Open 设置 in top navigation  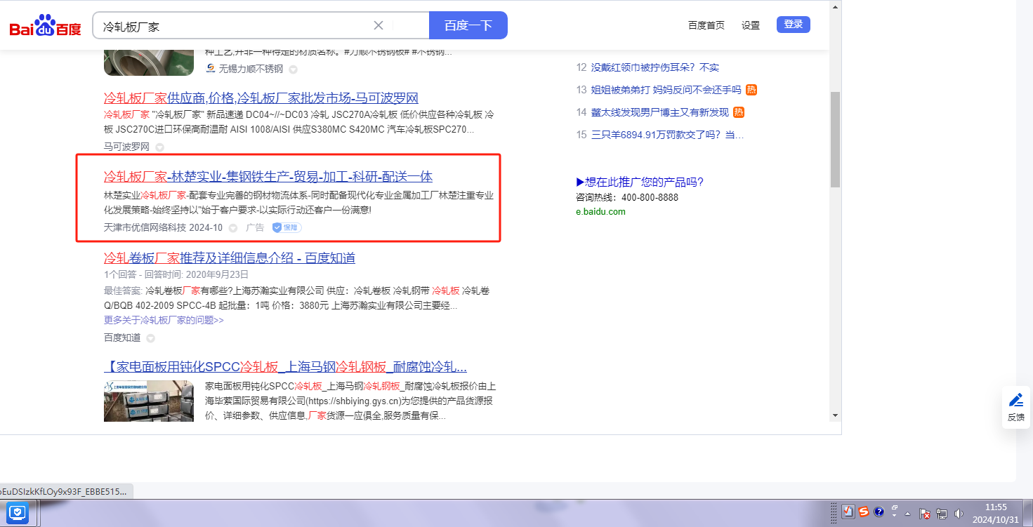(751, 25)
